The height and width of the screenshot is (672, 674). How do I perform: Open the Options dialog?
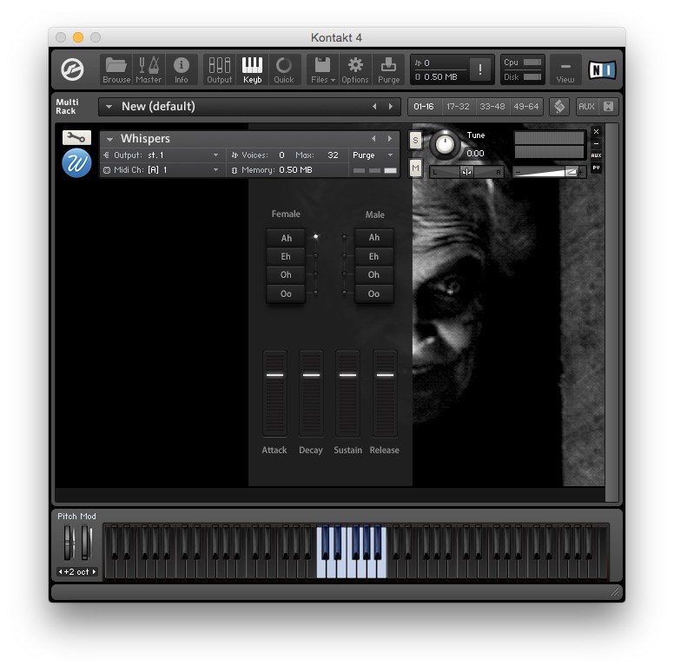pyautogui.click(x=355, y=69)
